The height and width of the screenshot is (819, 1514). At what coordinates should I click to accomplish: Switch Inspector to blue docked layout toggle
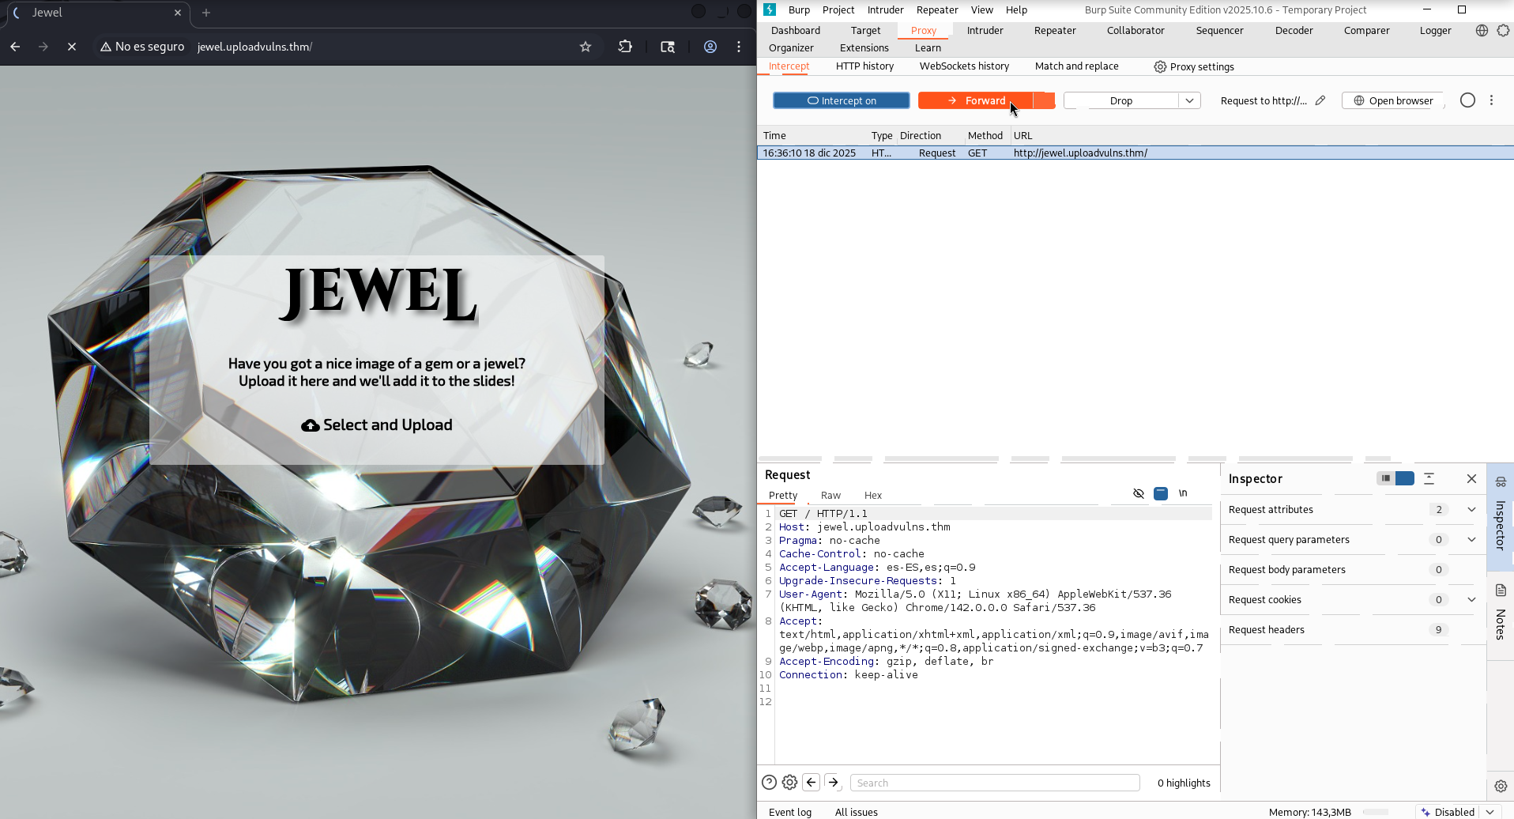coord(1405,478)
